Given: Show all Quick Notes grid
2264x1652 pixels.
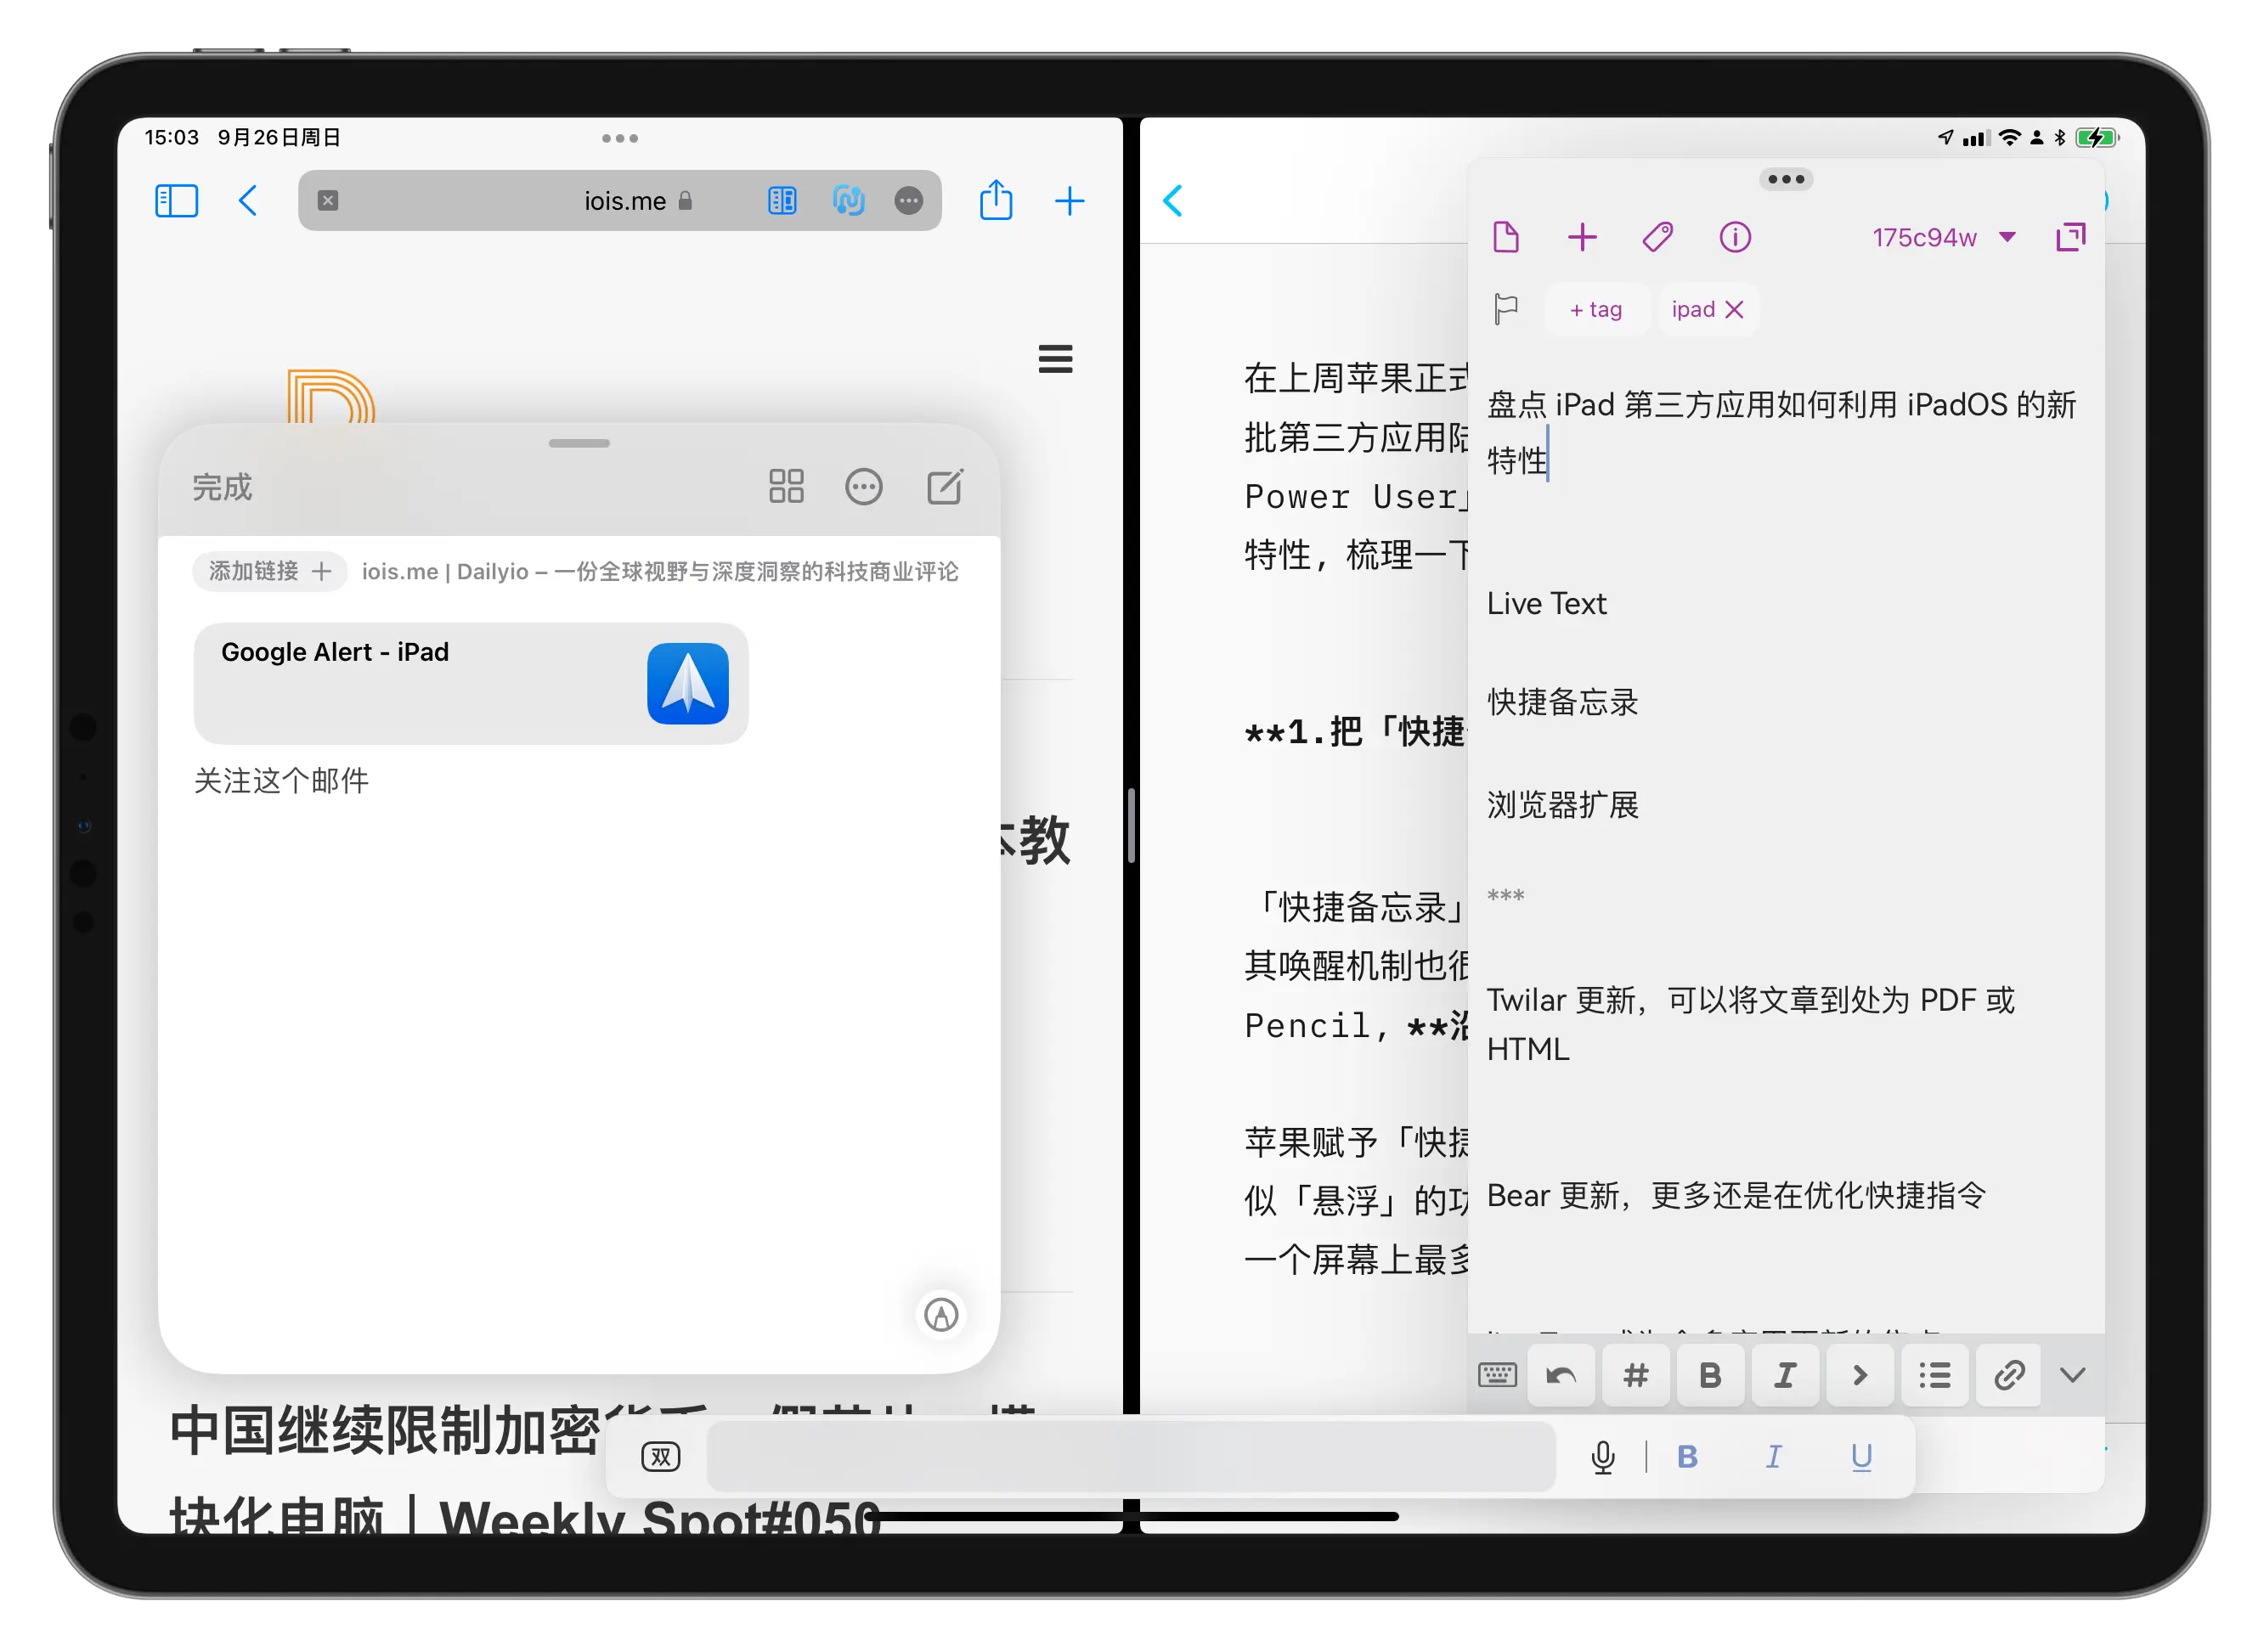Looking at the screenshot, I should point(786,487).
